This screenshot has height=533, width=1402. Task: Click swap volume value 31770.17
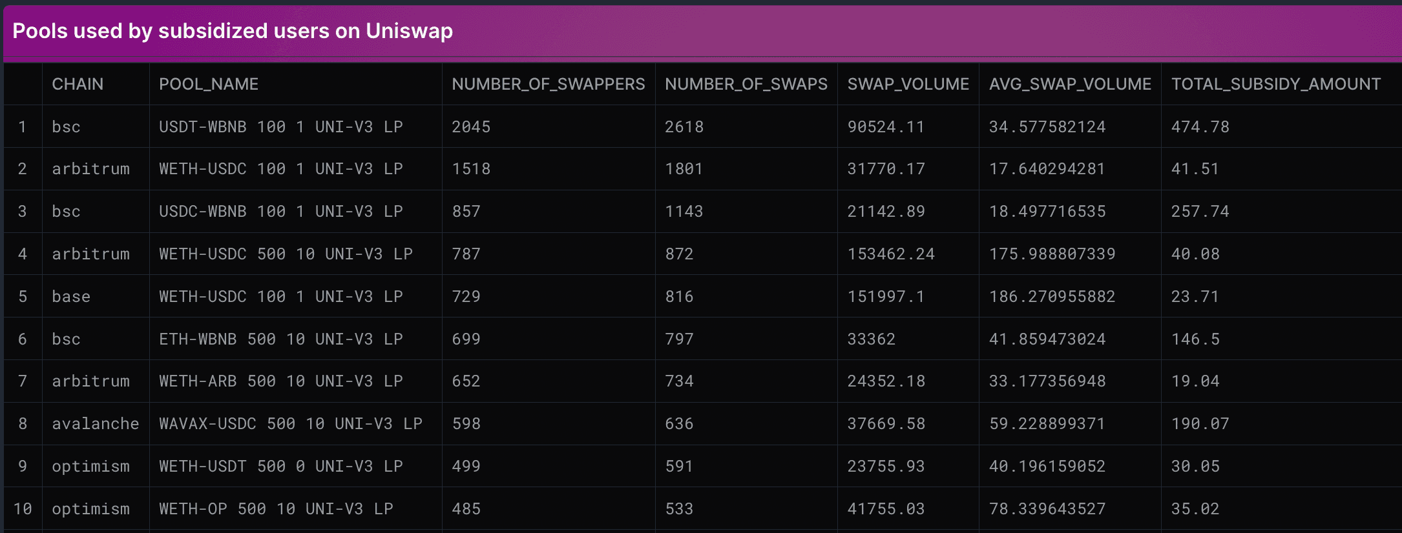point(886,168)
